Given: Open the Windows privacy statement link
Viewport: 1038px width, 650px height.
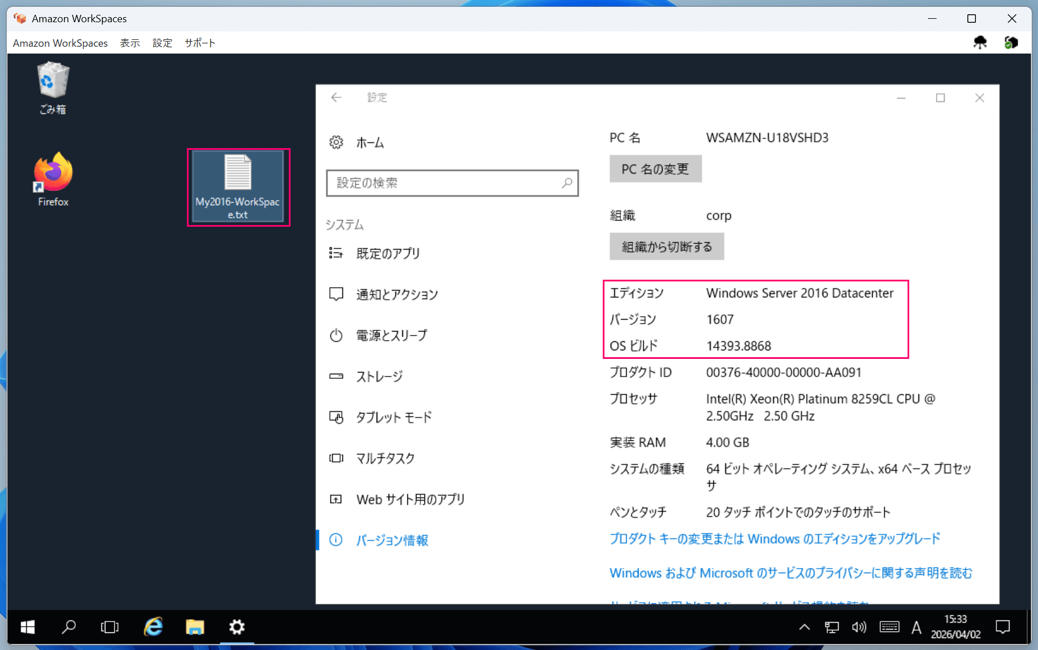Looking at the screenshot, I should (791, 573).
